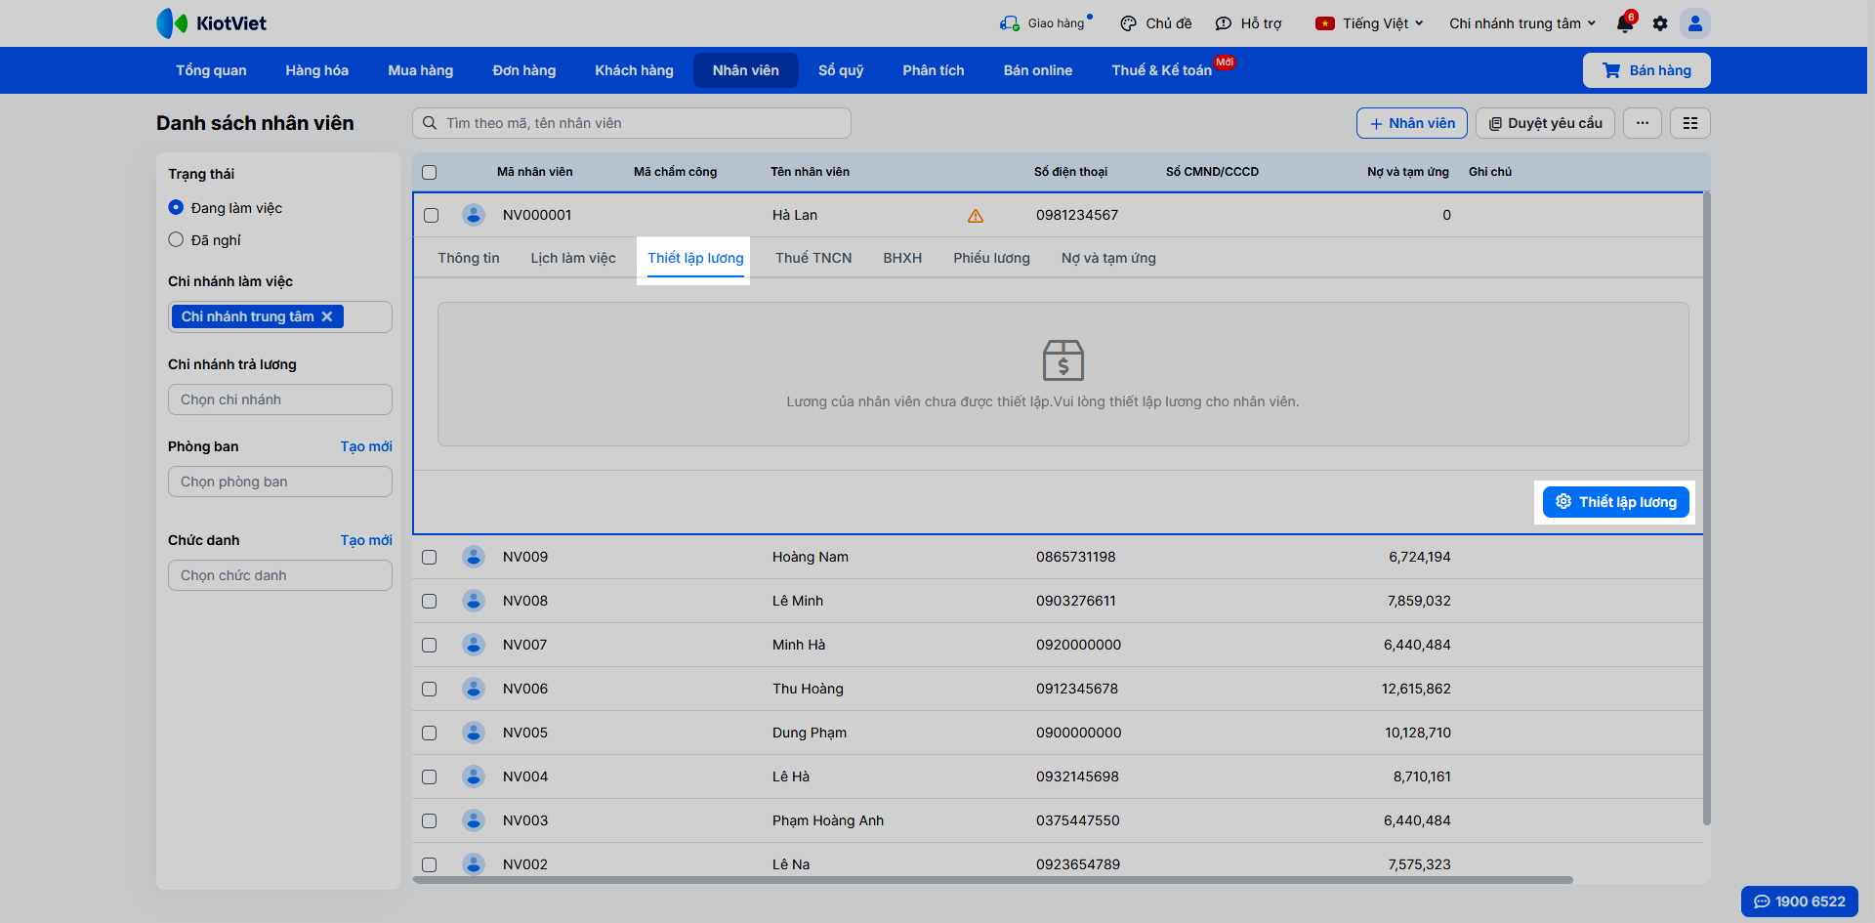
Task: Check the box for NV009
Action: coord(430,558)
